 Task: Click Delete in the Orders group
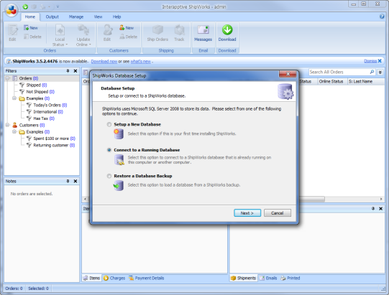pyautogui.click(x=32, y=37)
